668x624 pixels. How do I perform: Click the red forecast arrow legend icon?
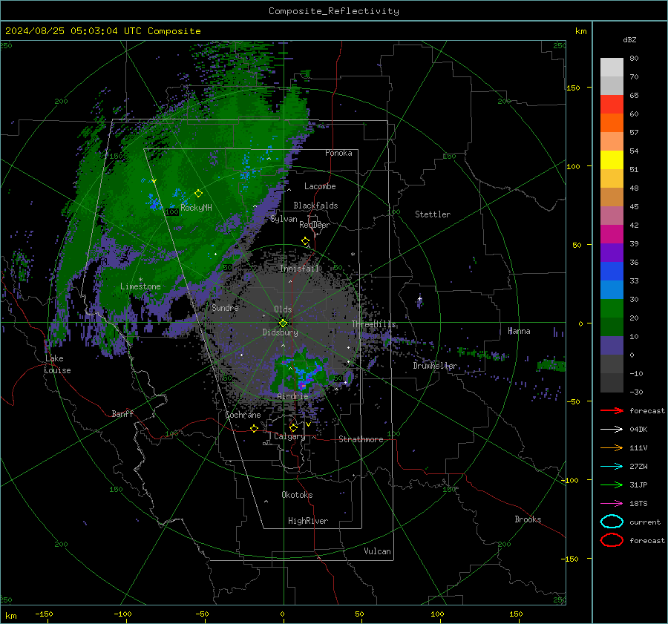pos(612,410)
